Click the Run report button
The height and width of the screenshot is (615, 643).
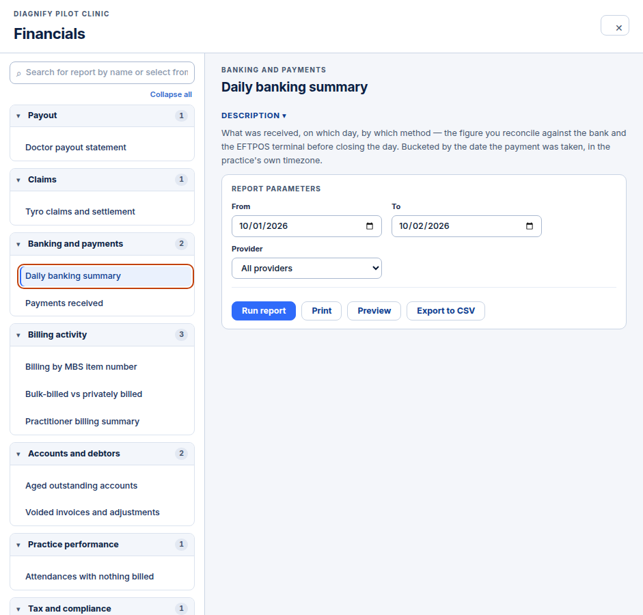point(264,311)
